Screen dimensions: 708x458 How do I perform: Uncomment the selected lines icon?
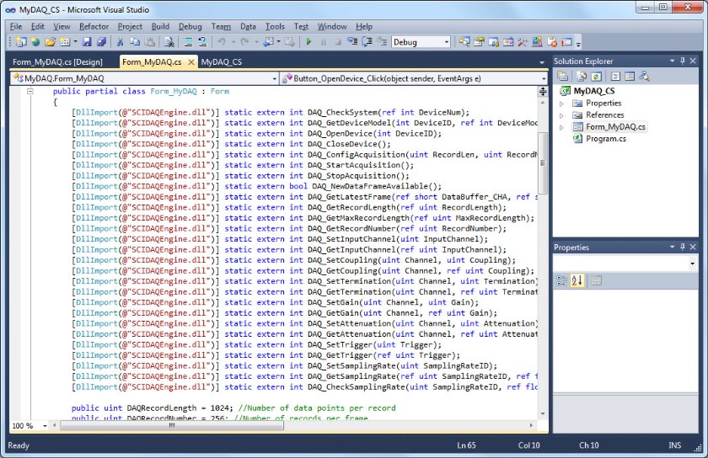[203, 42]
